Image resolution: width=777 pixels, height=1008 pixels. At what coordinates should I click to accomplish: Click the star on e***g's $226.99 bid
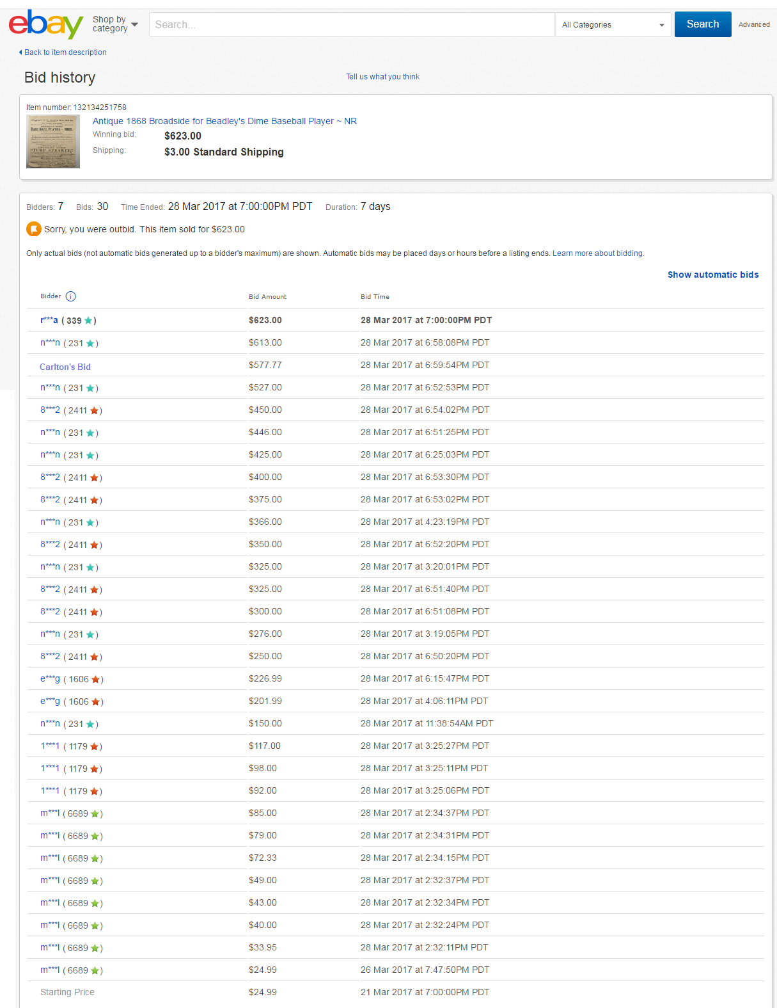(x=95, y=679)
